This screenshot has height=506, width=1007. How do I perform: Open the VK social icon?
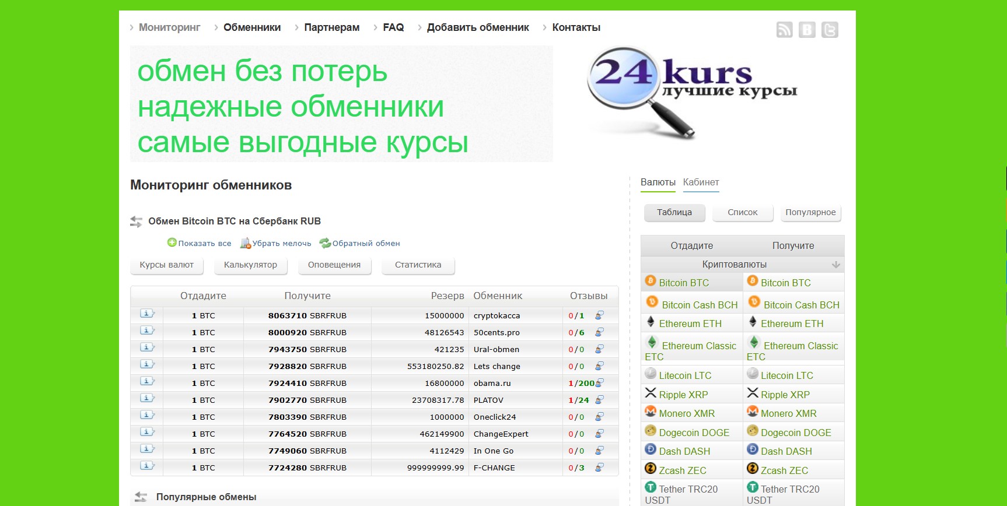pos(807,30)
